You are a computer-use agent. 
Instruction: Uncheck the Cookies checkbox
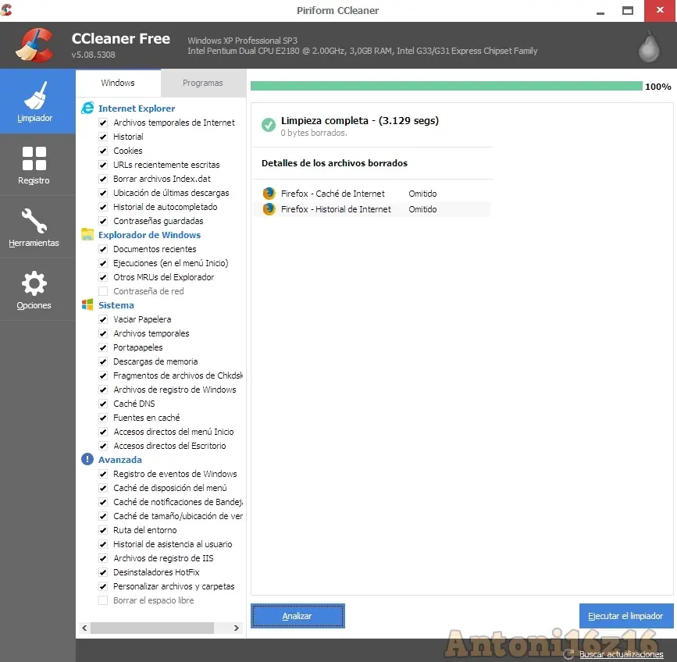click(x=103, y=151)
